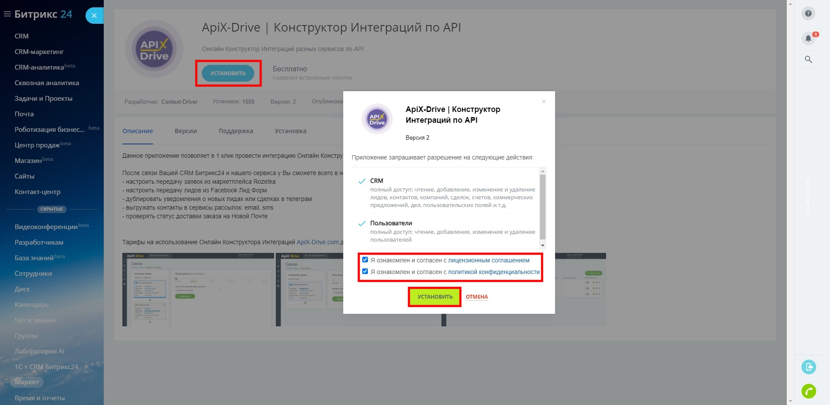Open the hamburger menu beside Битрикс 24
This screenshot has width=830, height=405.
7,14
